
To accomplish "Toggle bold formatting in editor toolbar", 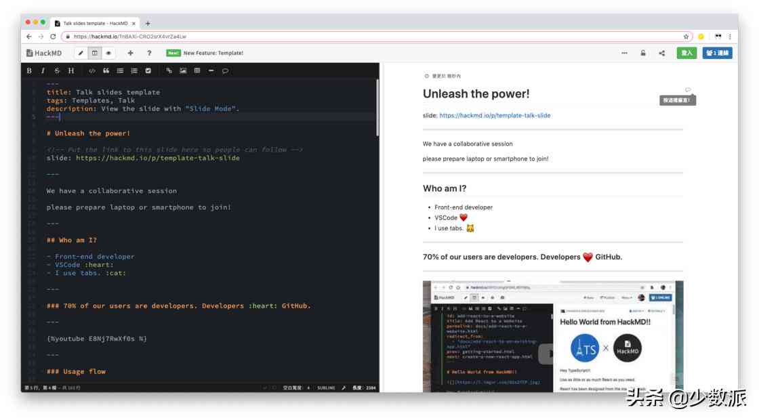I will (29, 70).
